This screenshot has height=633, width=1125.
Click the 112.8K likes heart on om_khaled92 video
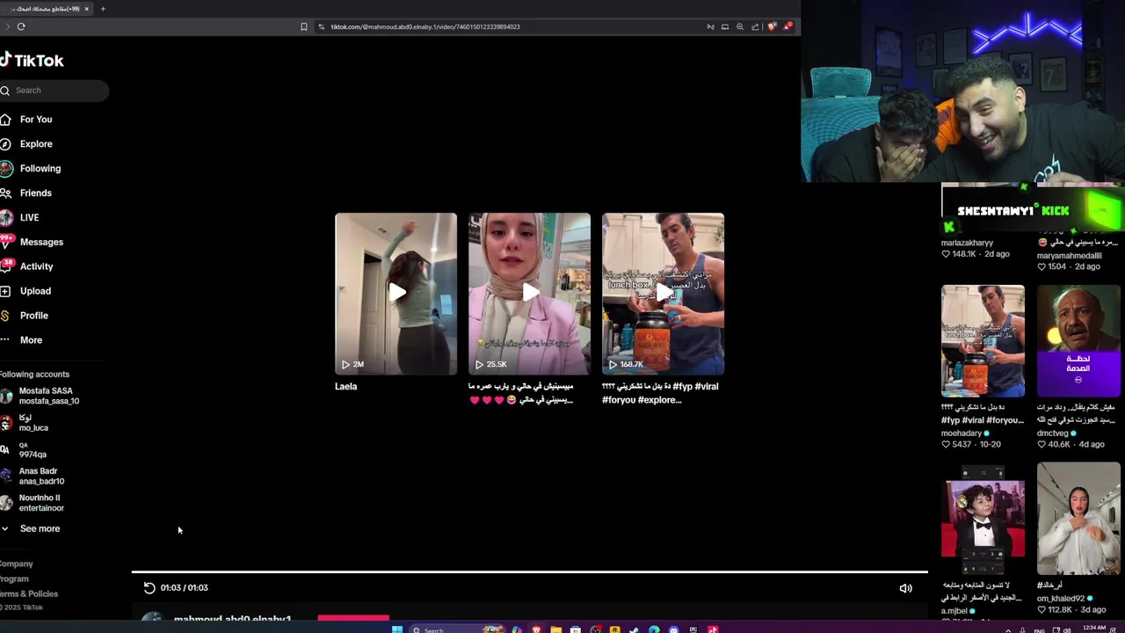(1042, 610)
